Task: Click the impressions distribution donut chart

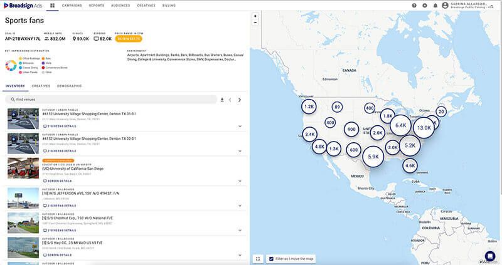Action: (x=11, y=66)
